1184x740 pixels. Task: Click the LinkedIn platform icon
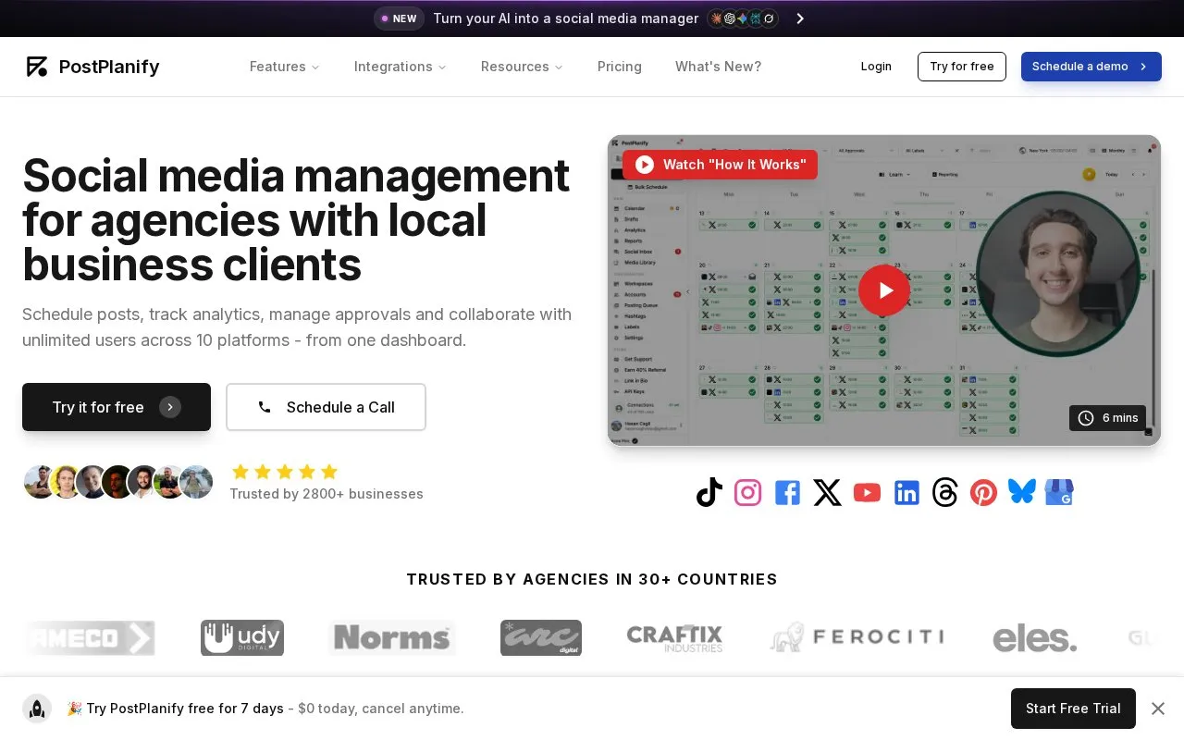tap(906, 492)
